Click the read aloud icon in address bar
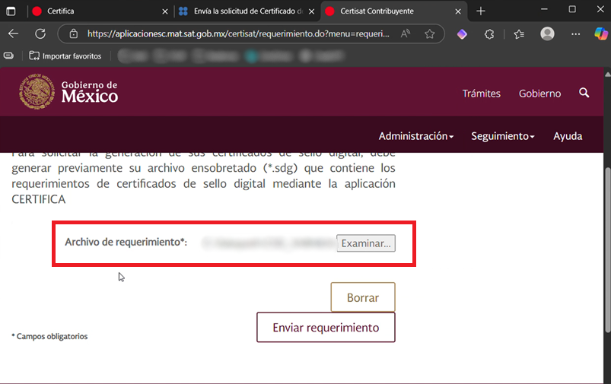Viewport: 611px width, 384px height. click(406, 34)
